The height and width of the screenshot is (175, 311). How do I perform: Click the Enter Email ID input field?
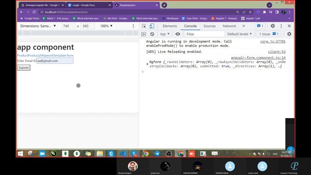click(55, 61)
